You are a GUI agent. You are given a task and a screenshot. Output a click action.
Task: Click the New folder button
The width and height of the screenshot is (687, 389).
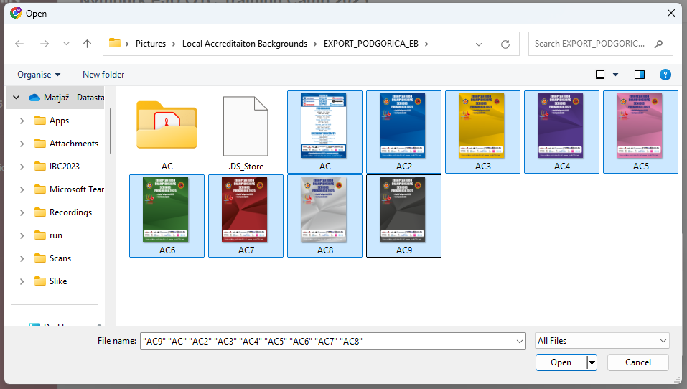point(103,75)
